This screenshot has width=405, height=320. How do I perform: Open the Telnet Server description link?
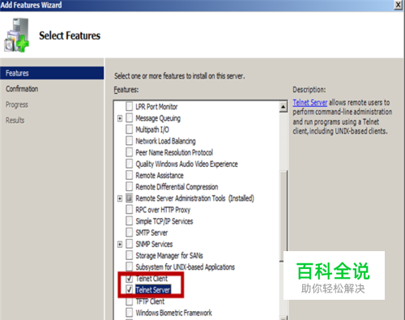(x=310, y=103)
